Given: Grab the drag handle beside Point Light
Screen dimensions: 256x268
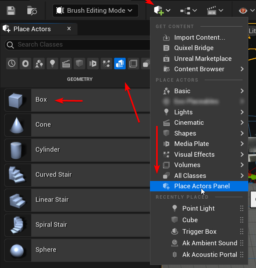Looking at the screenshot, I should (242, 208).
